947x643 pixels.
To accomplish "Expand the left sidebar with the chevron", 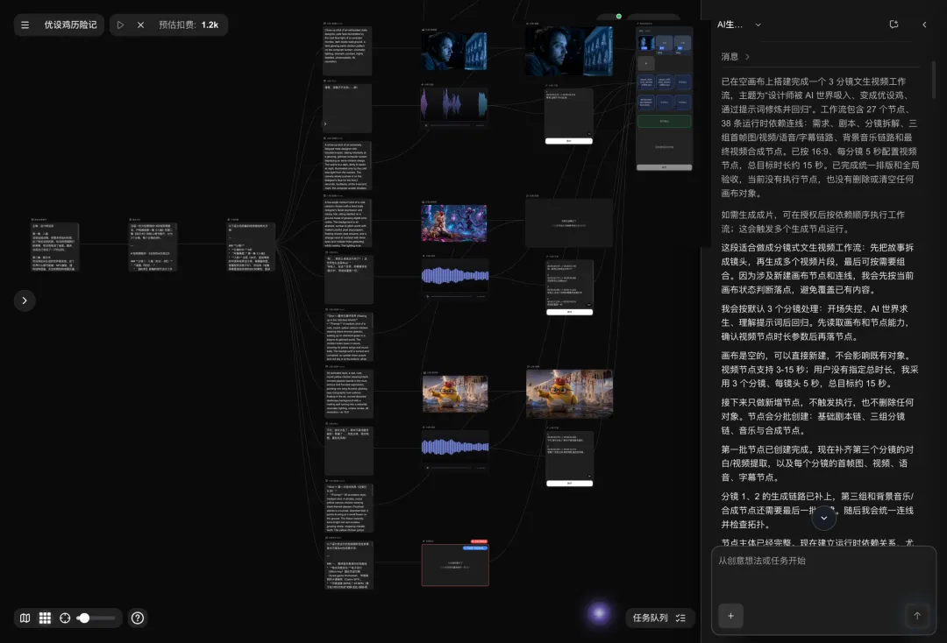I will 25,300.
